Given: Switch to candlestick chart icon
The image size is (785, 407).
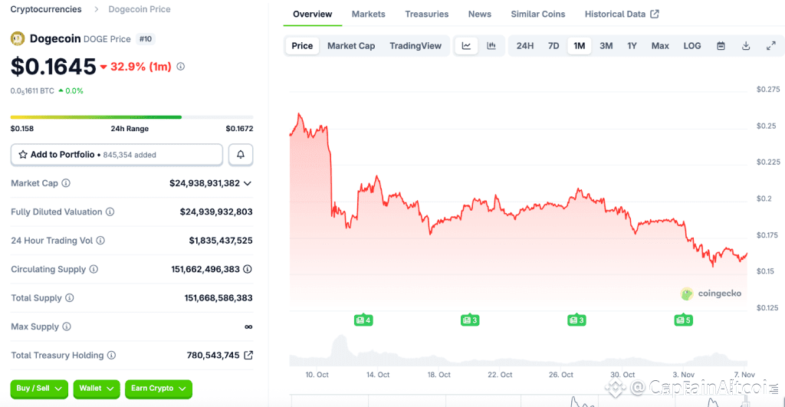Looking at the screenshot, I should [x=491, y=46].
